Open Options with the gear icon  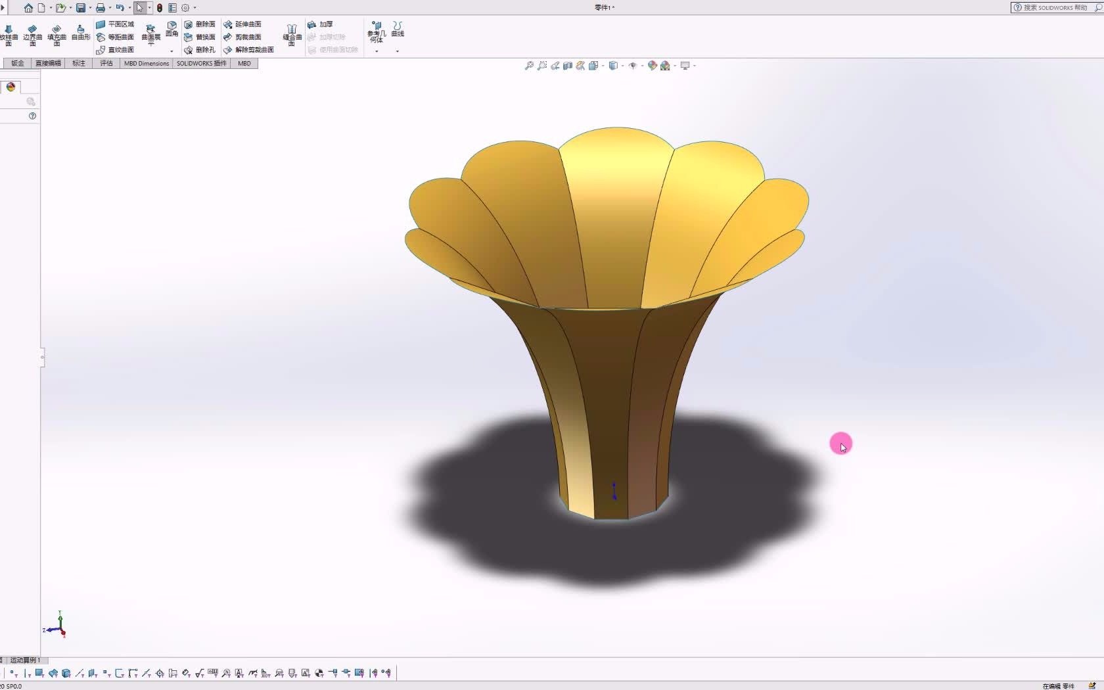tap(185, 8)
